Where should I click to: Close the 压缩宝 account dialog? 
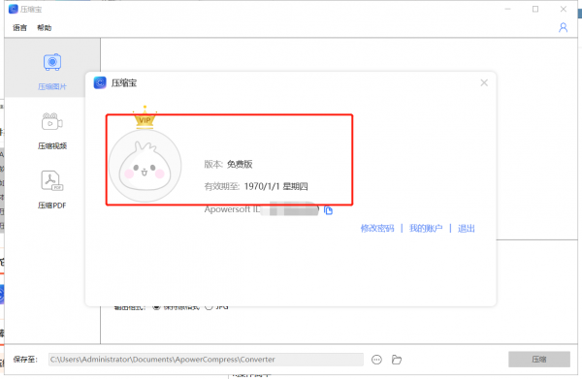[x=484, y=82]
